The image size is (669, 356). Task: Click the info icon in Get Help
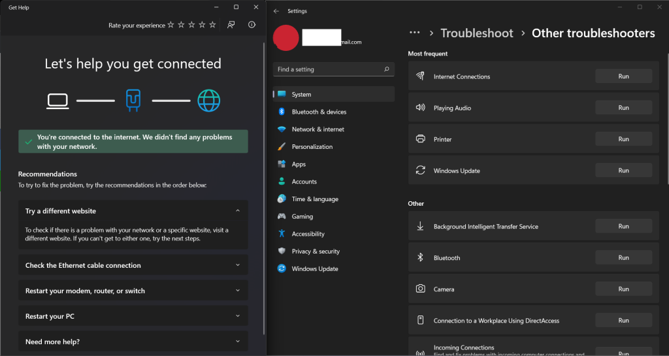pos(252,25)
